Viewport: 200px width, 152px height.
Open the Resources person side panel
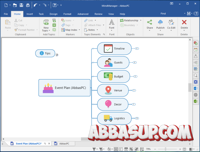coord(196,56)
